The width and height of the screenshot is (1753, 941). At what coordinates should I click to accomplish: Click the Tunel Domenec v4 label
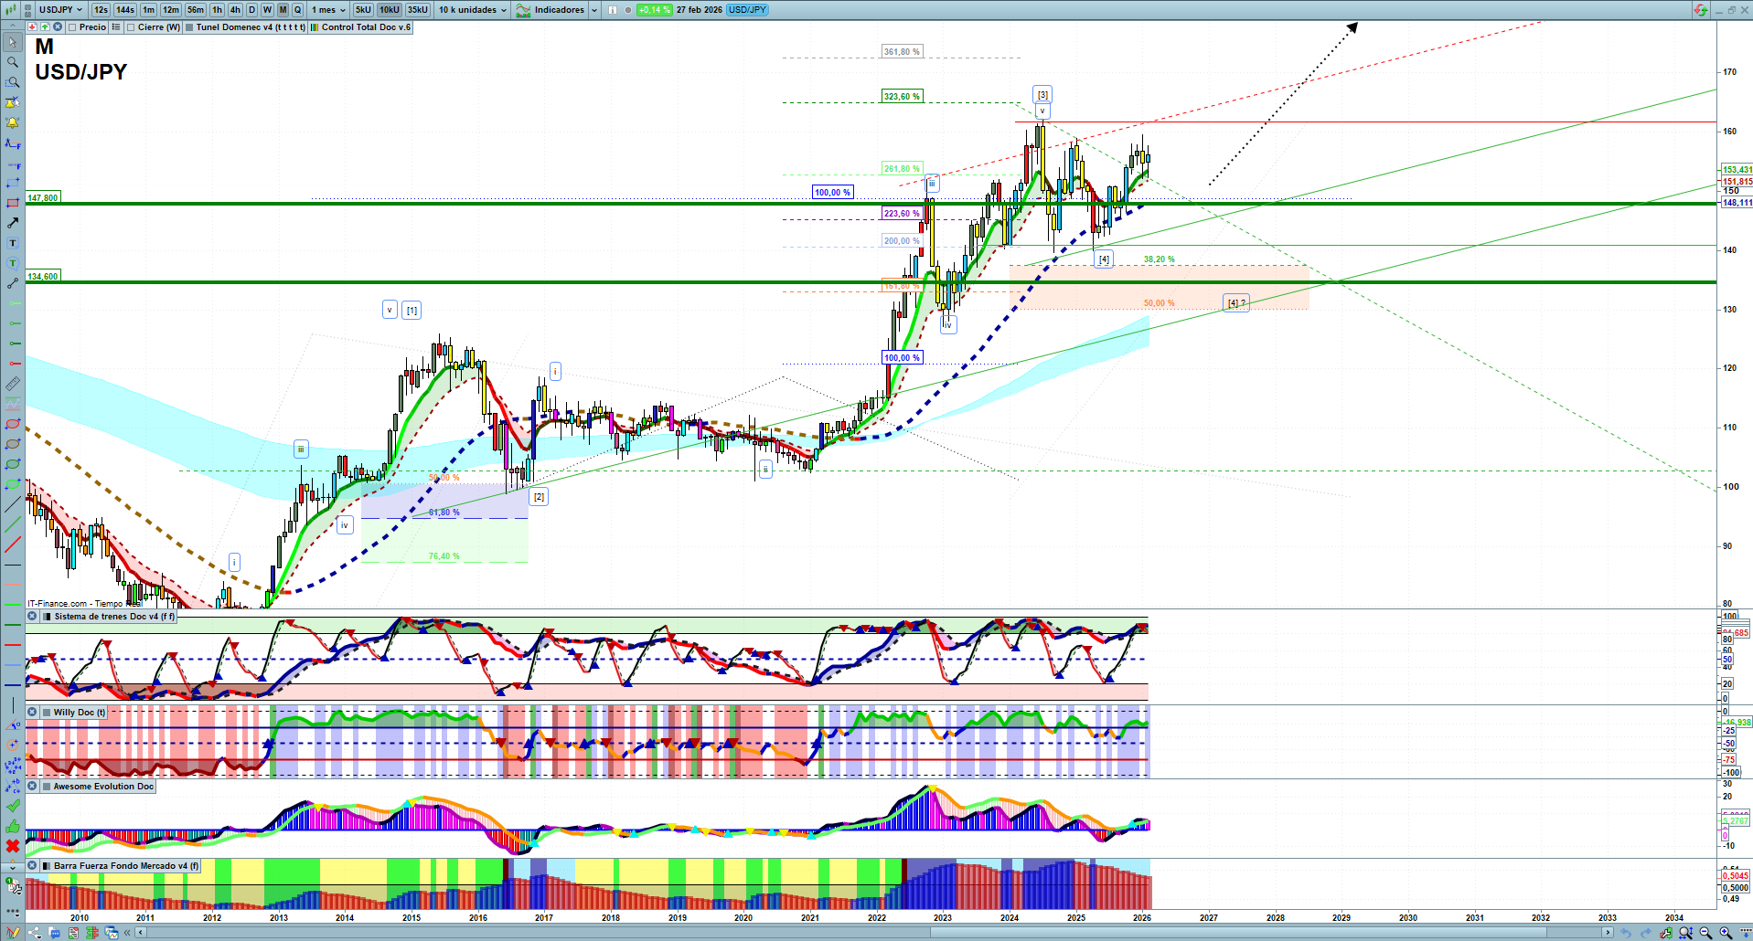251,27
